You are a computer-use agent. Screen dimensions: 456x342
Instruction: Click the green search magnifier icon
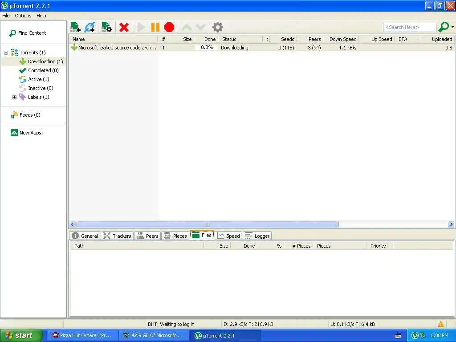pyautogui.click(x=444, y=27)
